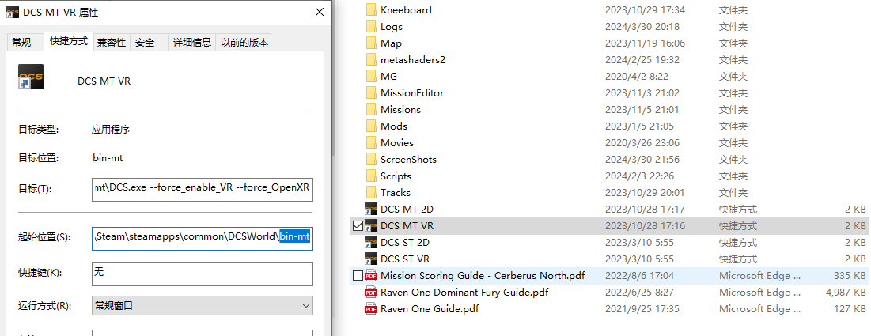Click the Scripts folder icon
871x336 pixels.
click(372, 176)
